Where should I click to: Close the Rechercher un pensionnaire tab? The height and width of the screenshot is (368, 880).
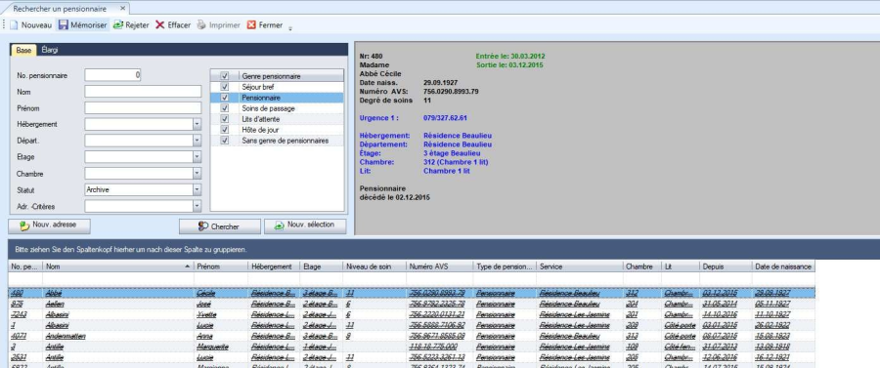click(x=123, y=9)
